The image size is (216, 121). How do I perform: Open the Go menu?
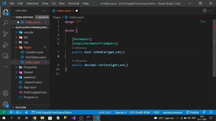pos(54,3)
